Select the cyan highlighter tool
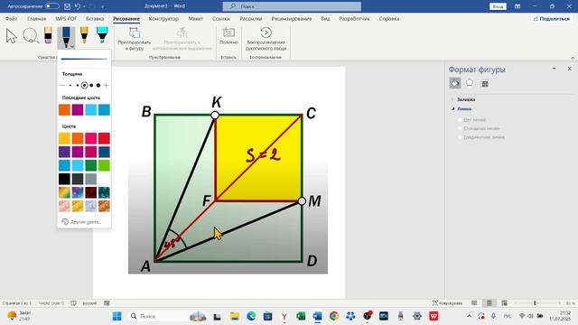The width and height of the screenshot is (578, 325). click(102, 35)
